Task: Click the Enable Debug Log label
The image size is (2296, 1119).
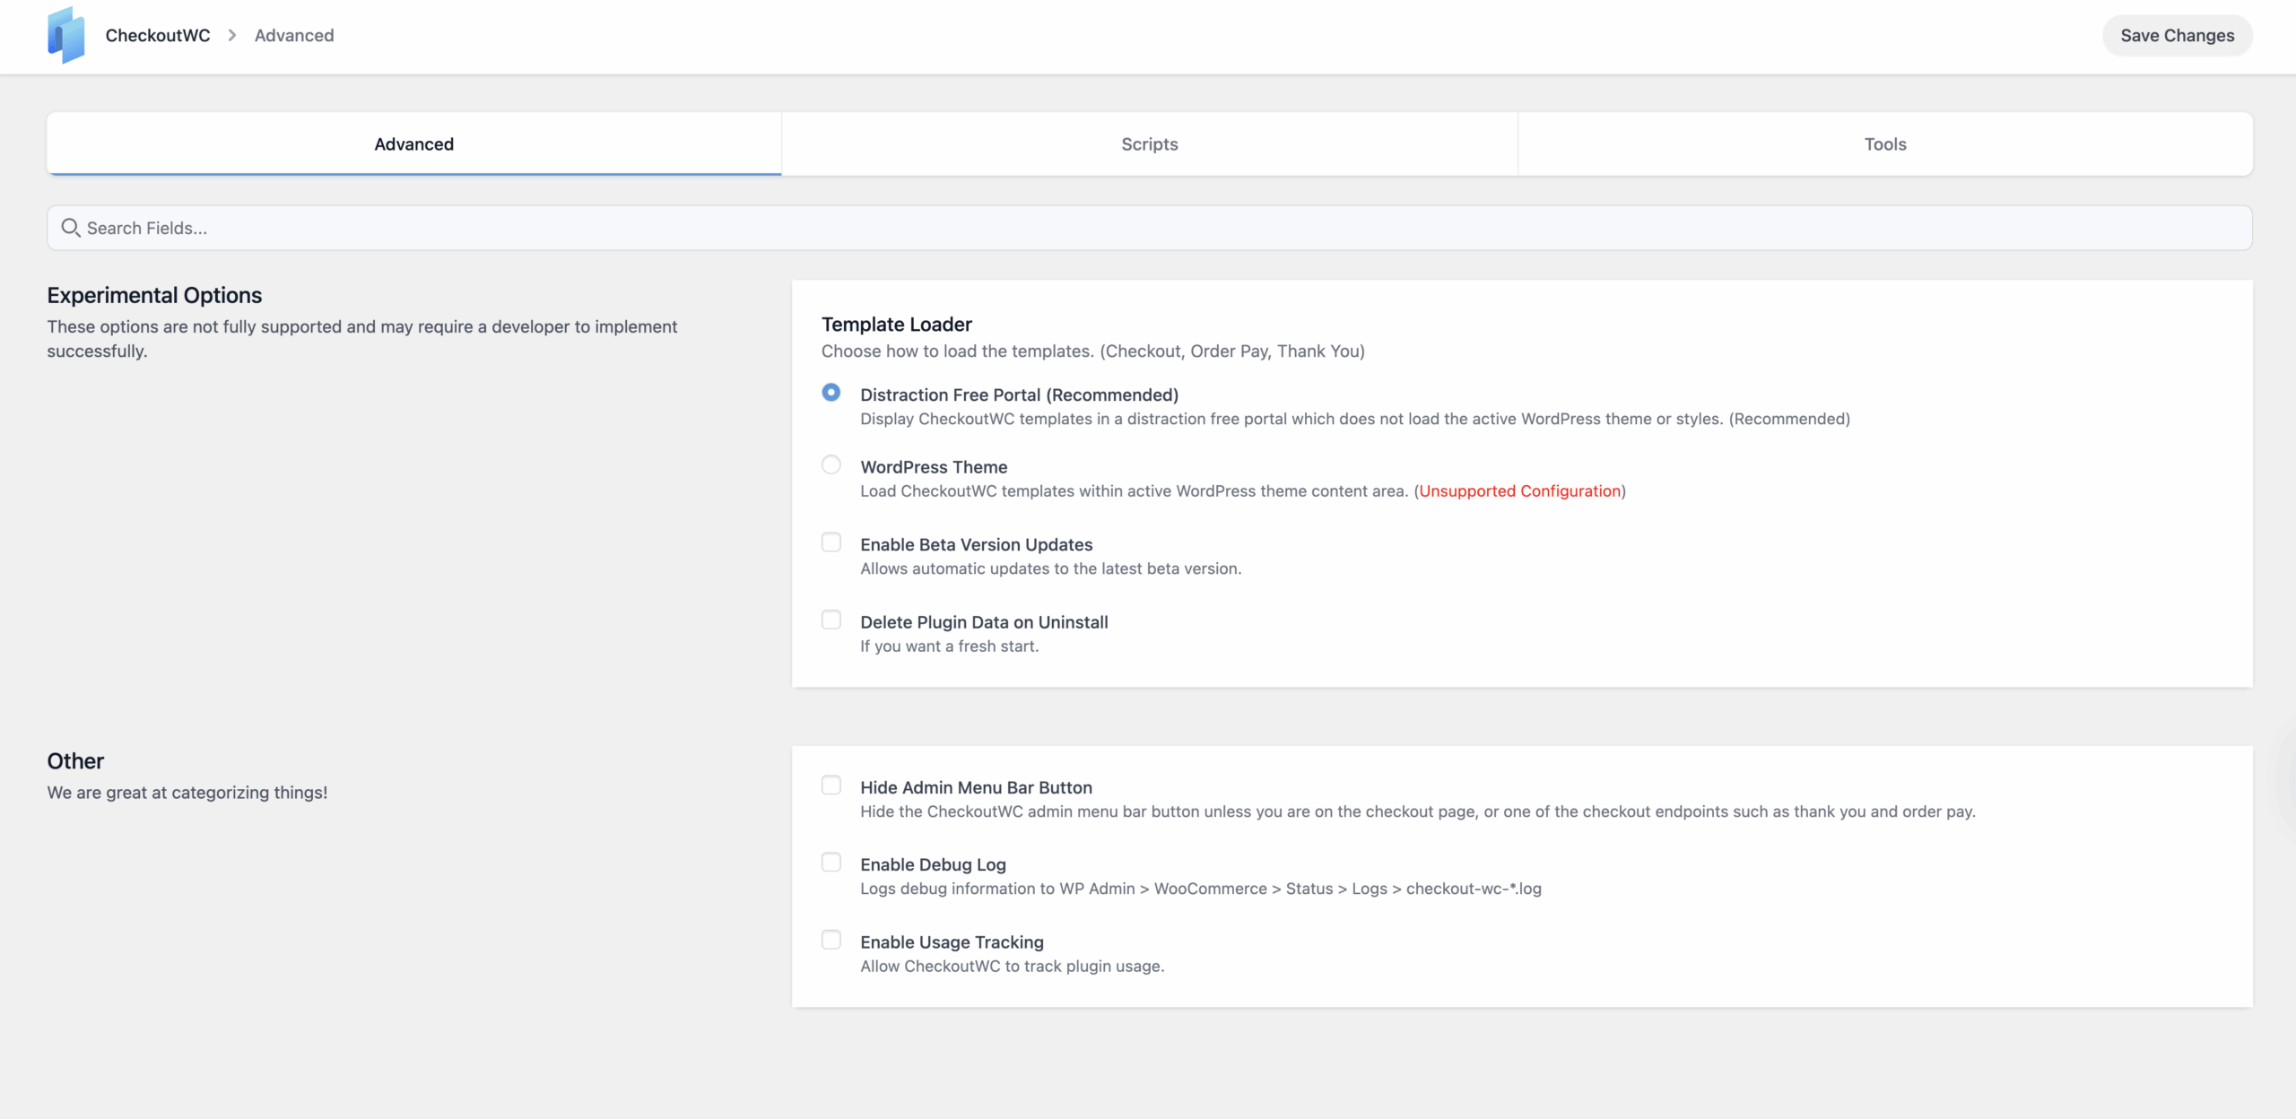Action: pos(933,864)
